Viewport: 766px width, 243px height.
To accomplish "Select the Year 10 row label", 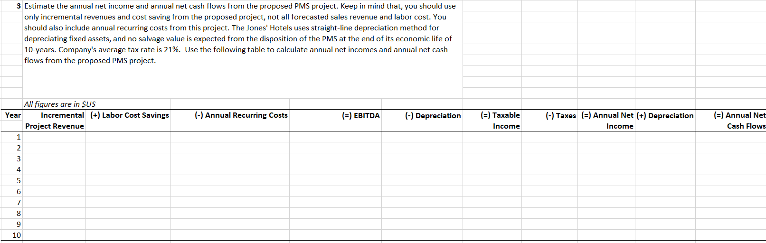I will coord(11,235).
